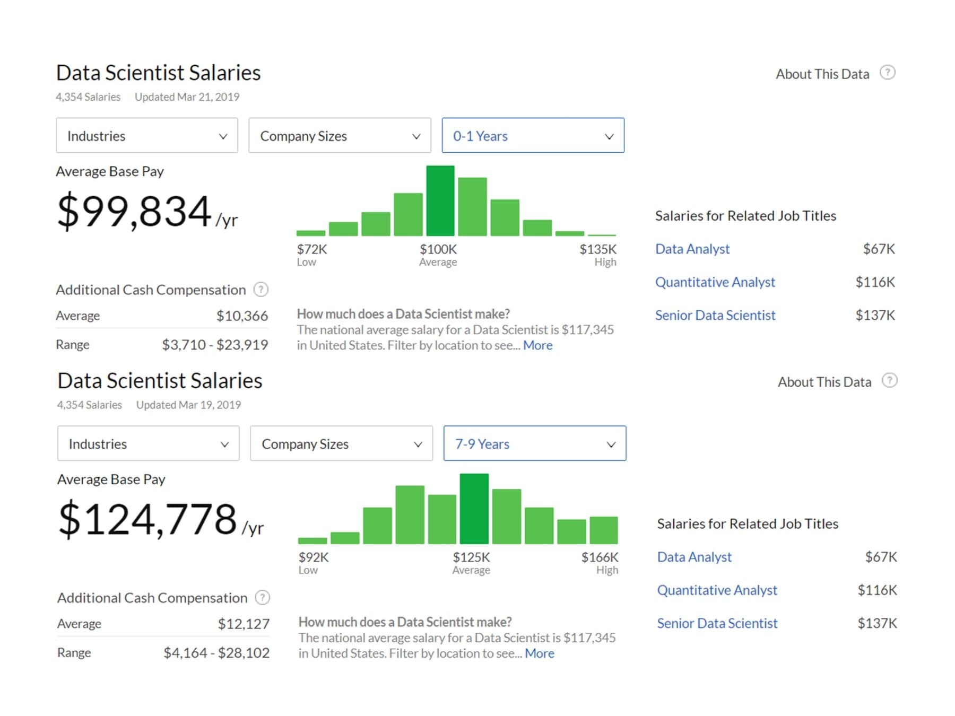Open the top Data Analyst salary link
955x716 pixels.
pos(692,249)
